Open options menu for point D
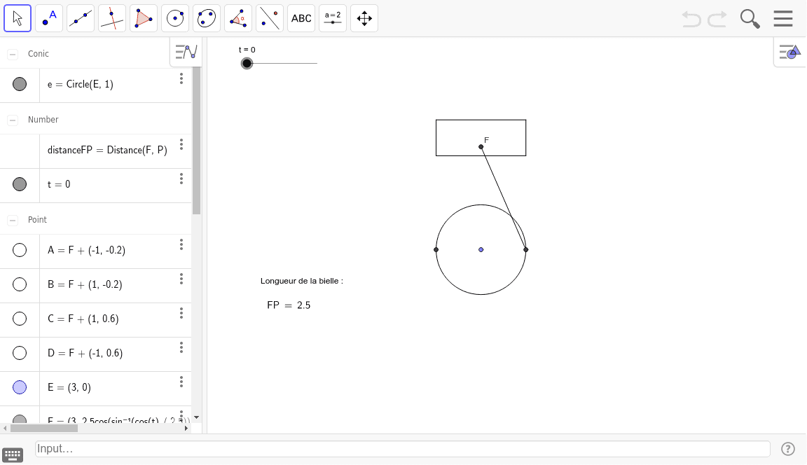Image resolution: width=807 pixels, height=465 pixels. click(181, 347)
